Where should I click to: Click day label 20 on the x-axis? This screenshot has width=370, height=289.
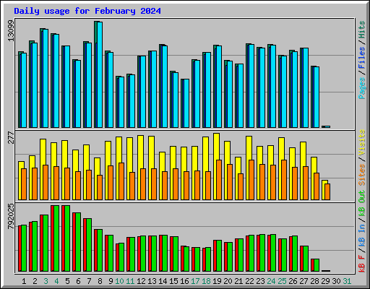click(x=228, y=281)
